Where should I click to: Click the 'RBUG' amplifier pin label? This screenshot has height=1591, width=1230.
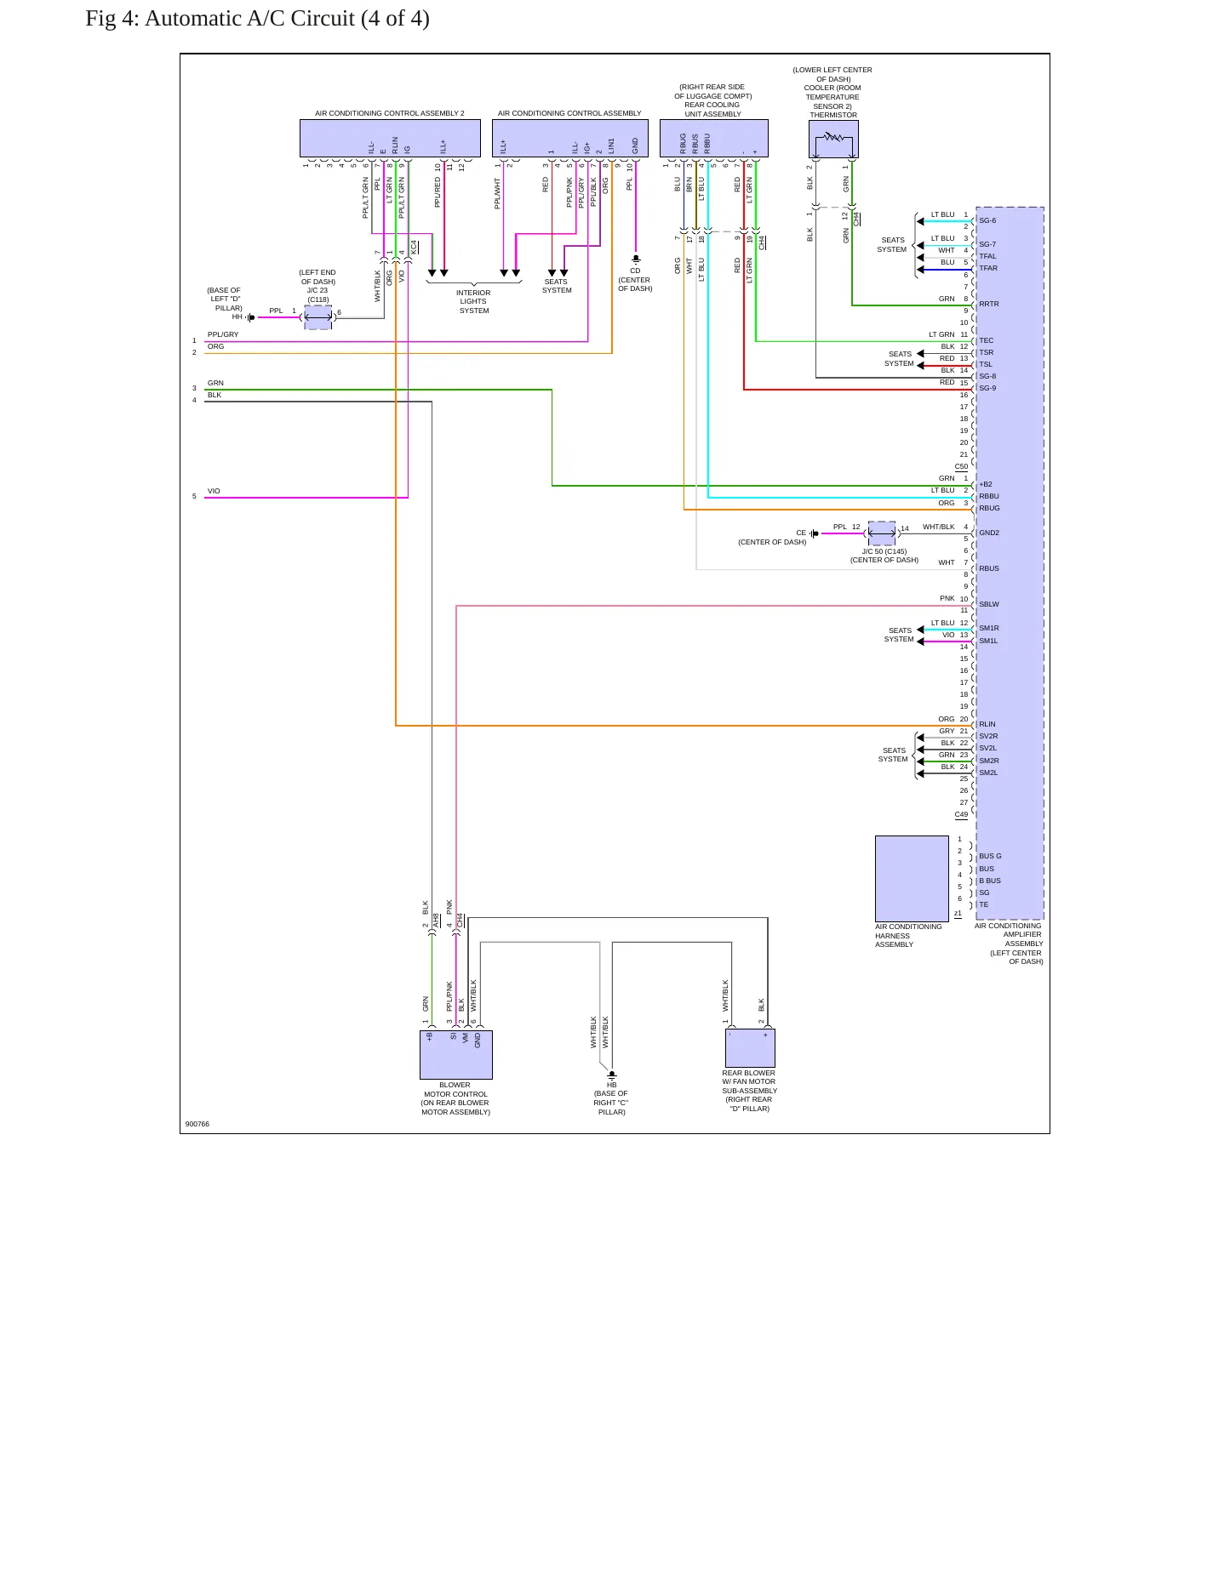click(x=989, y=508)
